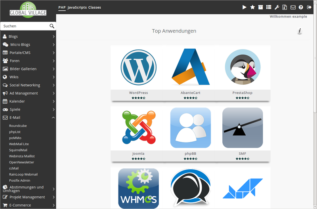Click the info icon beside Top Anwendungen
This screenshot has width=317, height=209.
[x=300, y=31]
